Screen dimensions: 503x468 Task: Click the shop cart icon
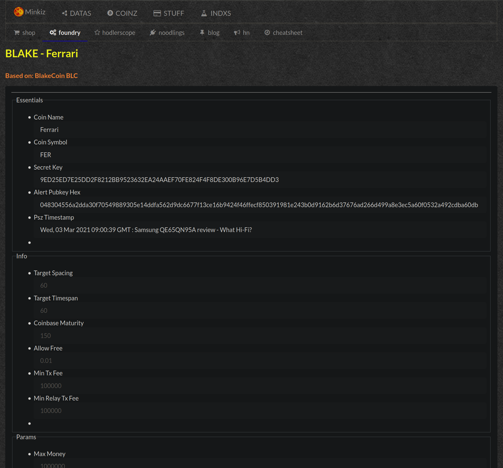tap(17, 33)
